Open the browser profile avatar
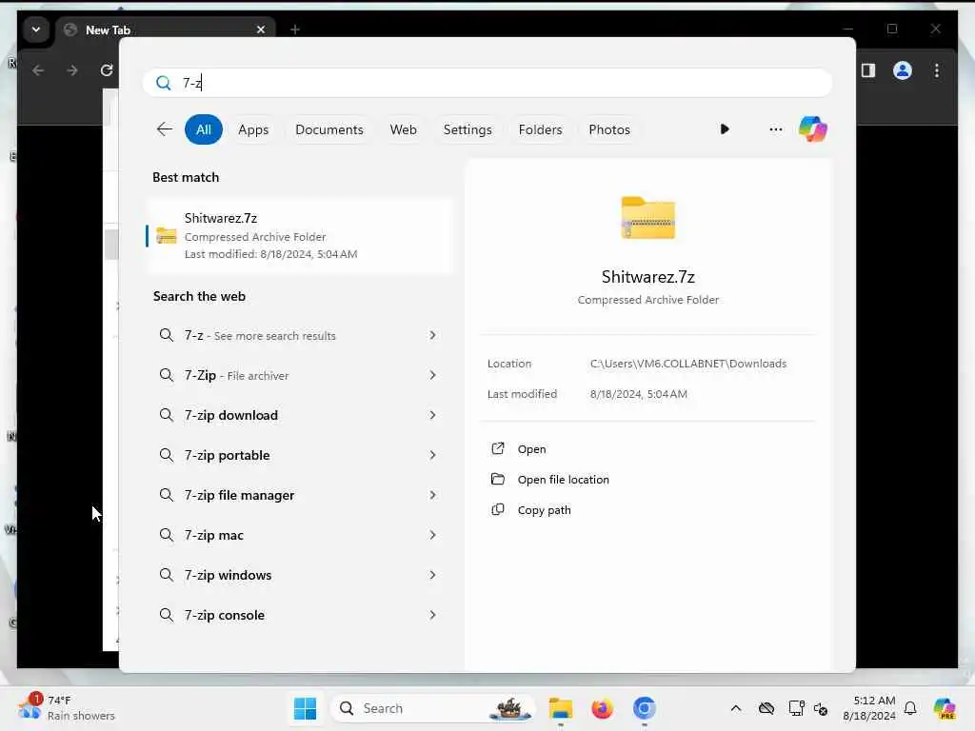The image size is (975, 731). (903, 70)
